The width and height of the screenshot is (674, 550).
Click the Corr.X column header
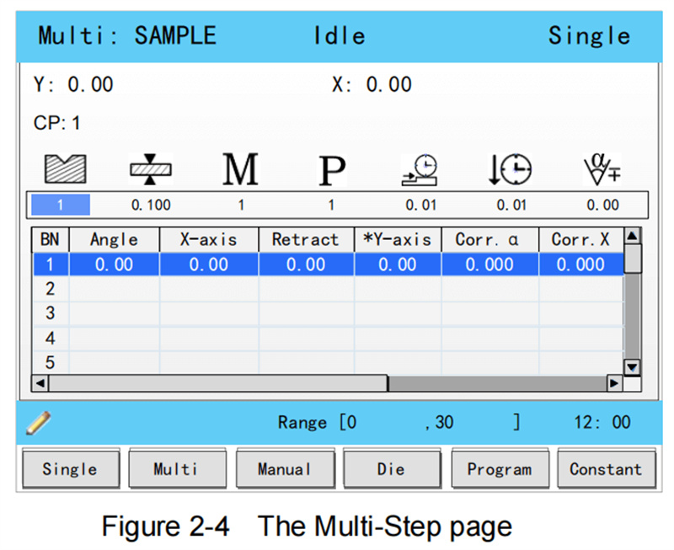580,240
